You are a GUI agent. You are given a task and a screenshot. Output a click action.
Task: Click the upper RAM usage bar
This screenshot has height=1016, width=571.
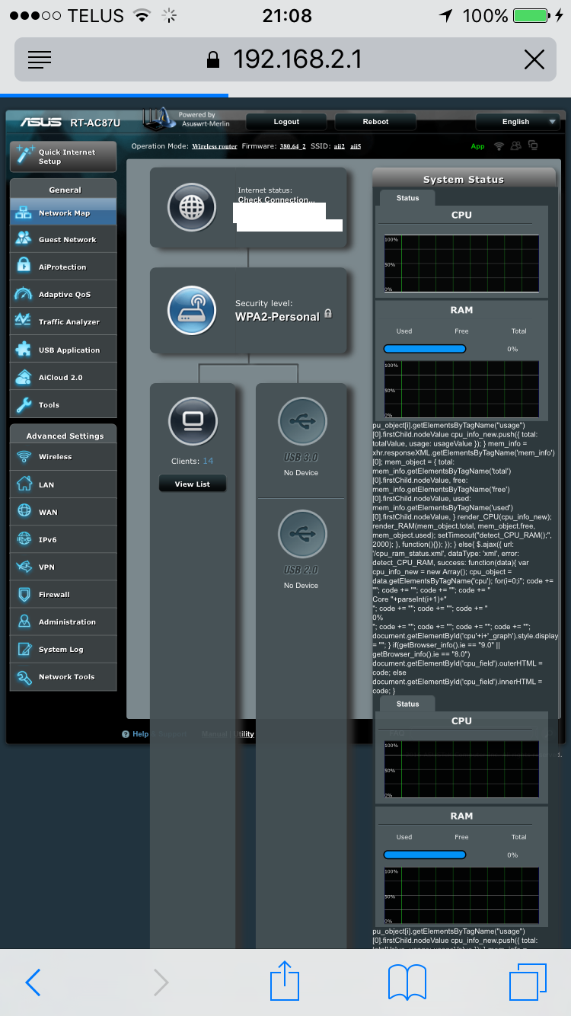424,349
